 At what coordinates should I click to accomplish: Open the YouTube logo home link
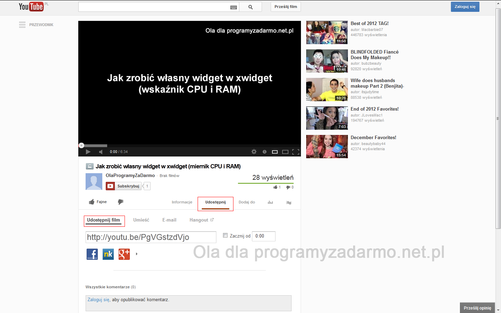pos(31,7)
